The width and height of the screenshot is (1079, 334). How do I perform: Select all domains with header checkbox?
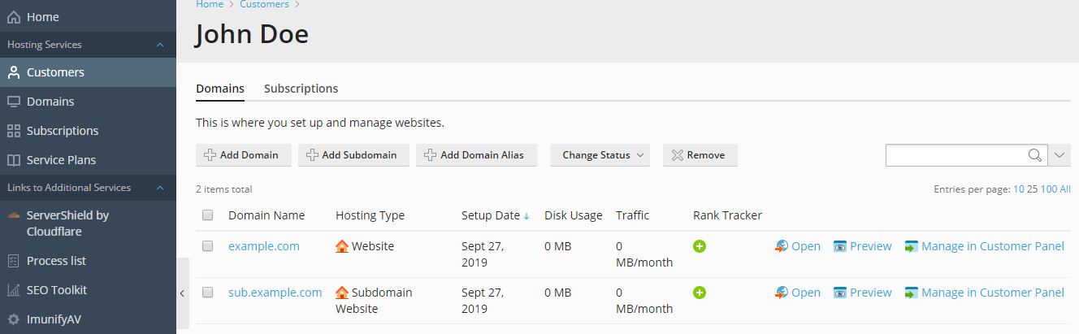[x=207, y=215]
